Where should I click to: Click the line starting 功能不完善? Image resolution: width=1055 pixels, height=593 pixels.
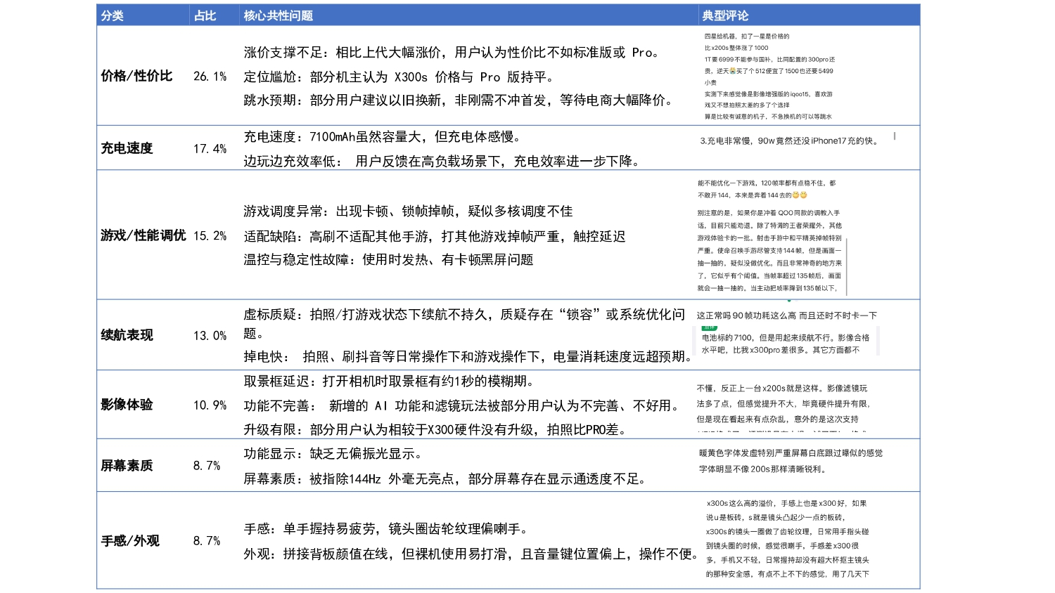point(462,406)
